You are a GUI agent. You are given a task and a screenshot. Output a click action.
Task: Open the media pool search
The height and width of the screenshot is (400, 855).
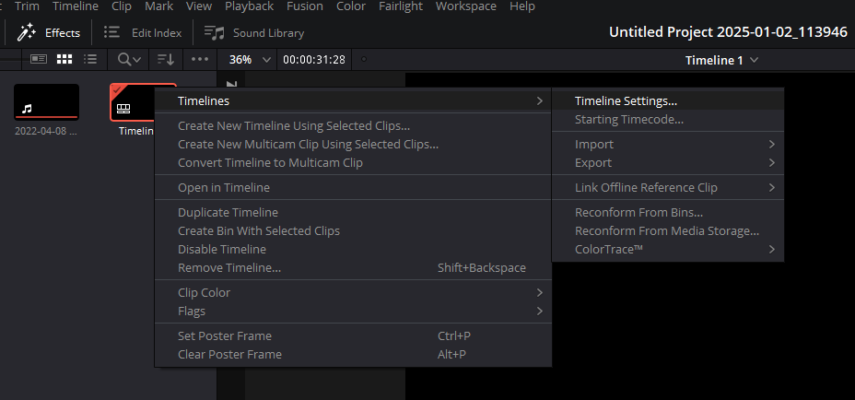pyautogui.click(x=129, y=59)
